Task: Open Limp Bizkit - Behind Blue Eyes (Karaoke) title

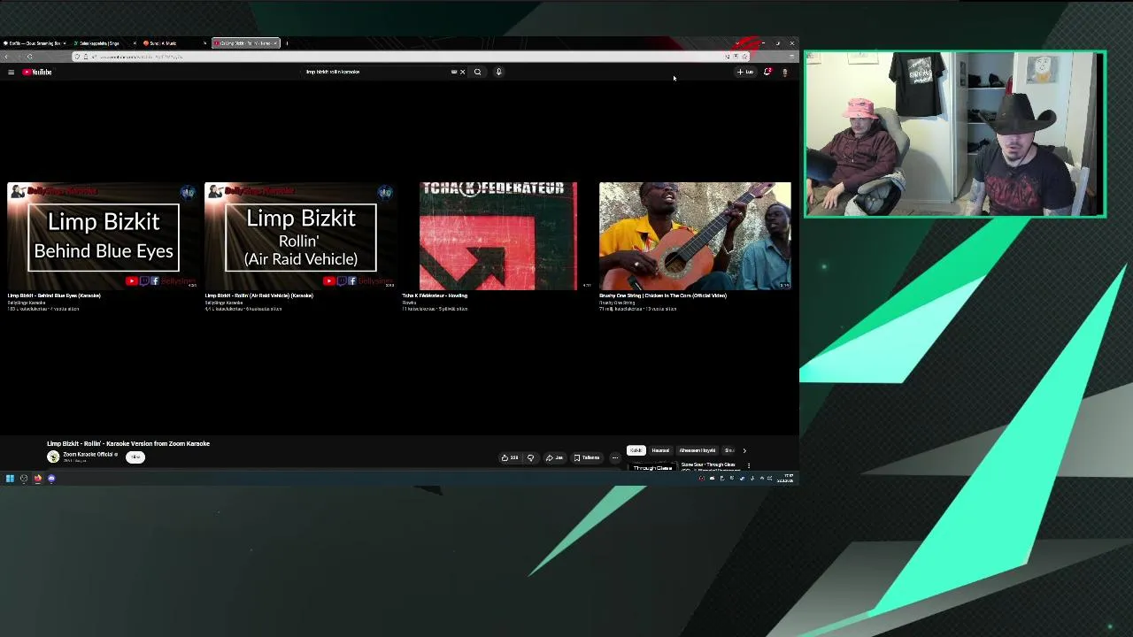Action: 54,295
